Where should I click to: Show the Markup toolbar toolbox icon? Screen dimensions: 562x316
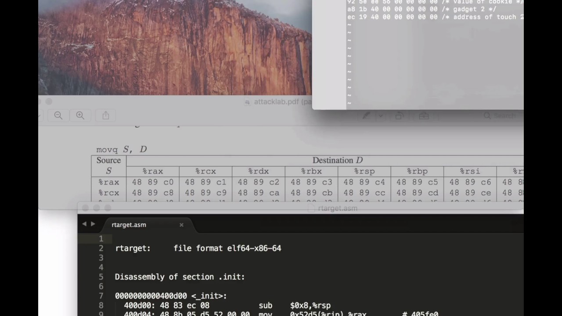424,116
